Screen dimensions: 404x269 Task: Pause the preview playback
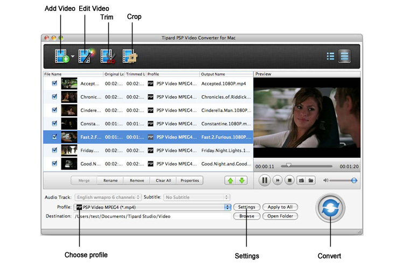264,180
